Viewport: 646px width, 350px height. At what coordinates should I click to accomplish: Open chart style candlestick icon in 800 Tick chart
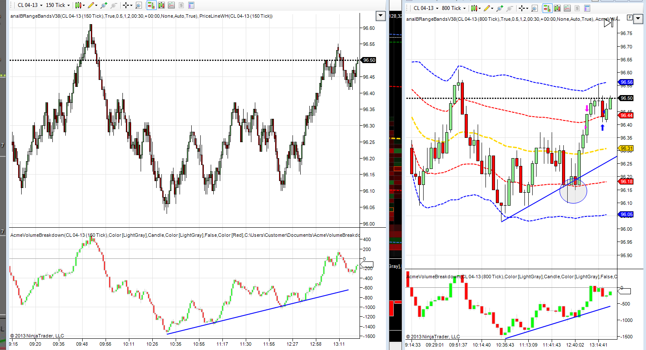tap(474, 8)
